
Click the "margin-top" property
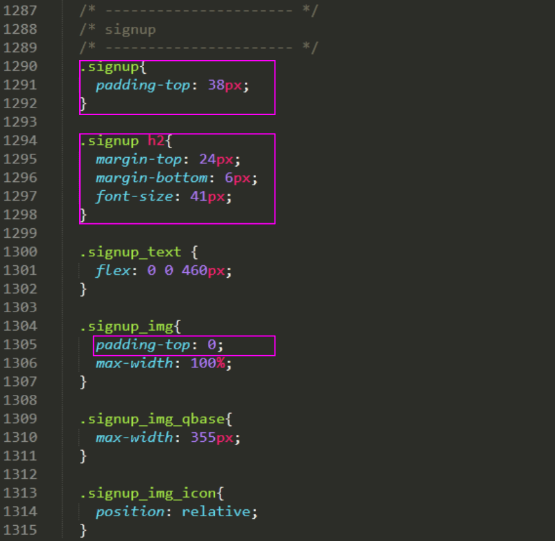coord(139,159)
